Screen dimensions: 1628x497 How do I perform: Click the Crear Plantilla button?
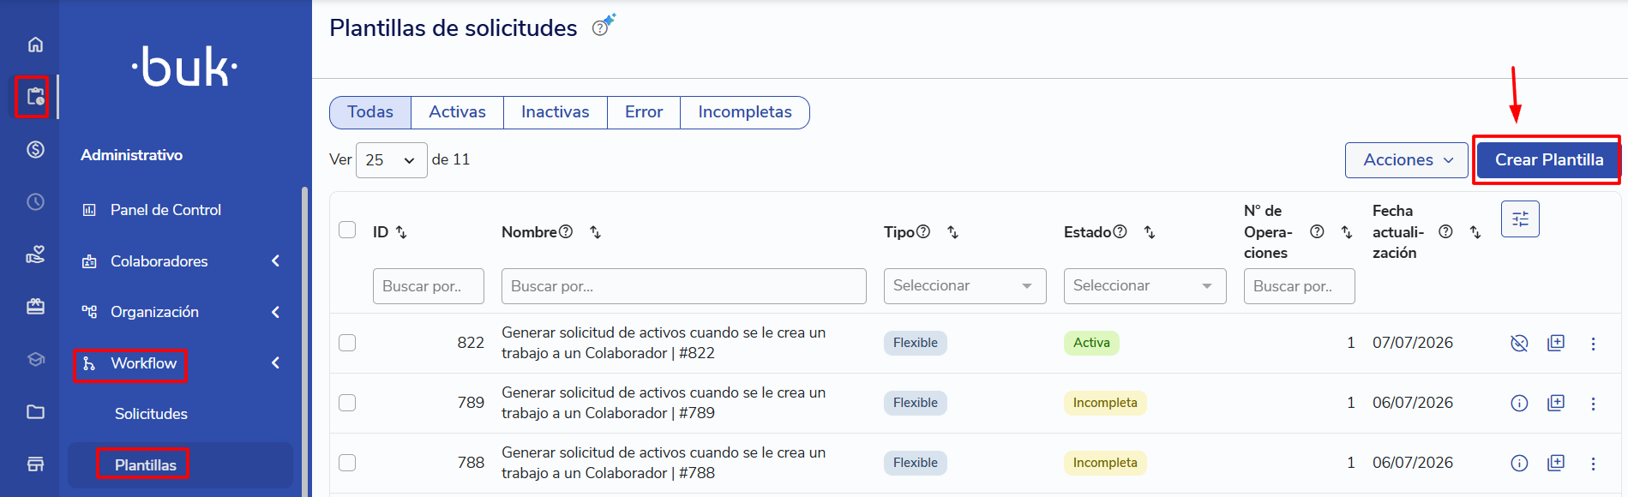coord(1548,160)
